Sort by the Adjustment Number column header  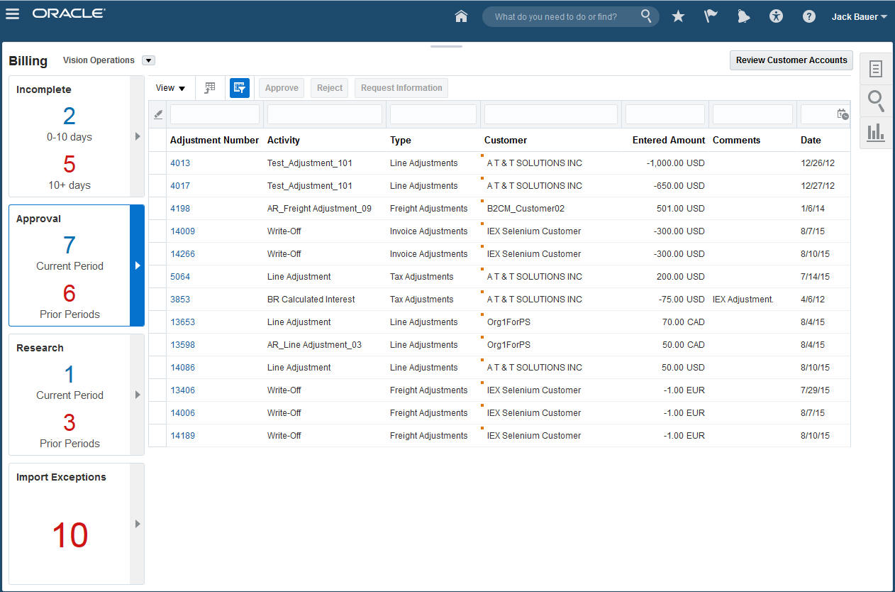(214, 141)
